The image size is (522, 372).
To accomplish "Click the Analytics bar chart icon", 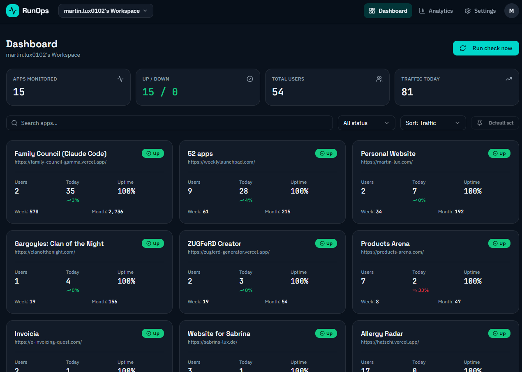I will (422, 11).
